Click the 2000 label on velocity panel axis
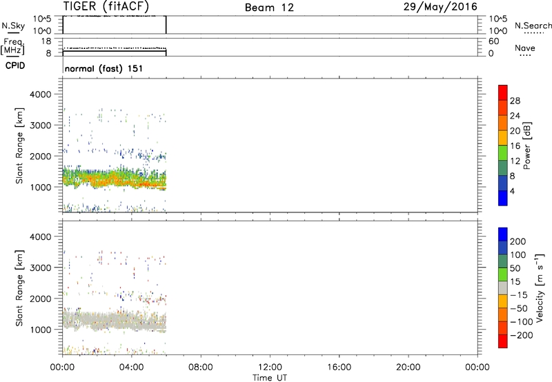Screen dimensions: 552x382 coord(41,299)
